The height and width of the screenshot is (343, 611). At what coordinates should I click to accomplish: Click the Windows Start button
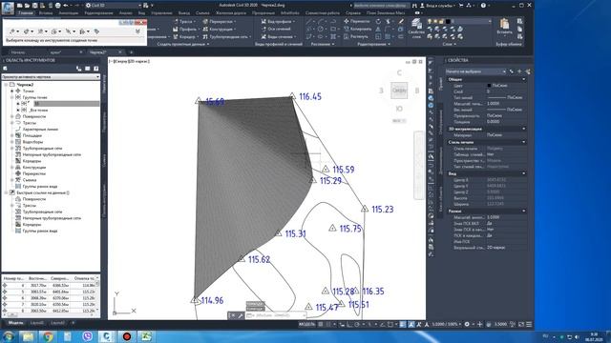pyautogui.click(x=9, y=336)
